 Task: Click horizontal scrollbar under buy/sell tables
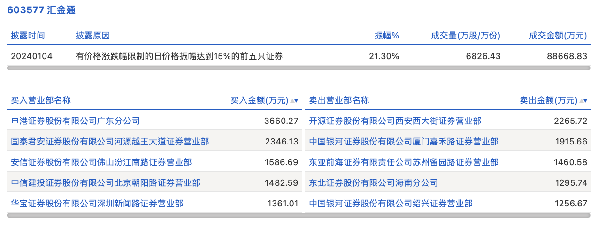click(299, 215)
